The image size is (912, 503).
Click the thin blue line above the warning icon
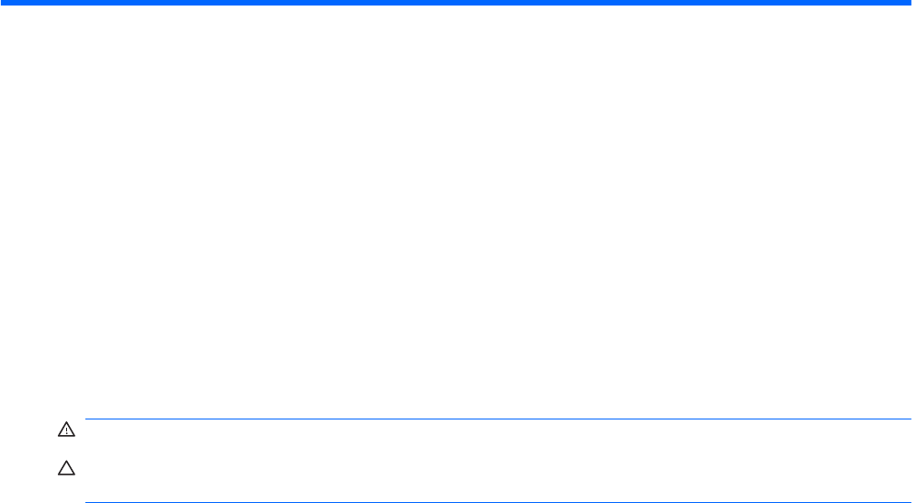pos(498,419)
